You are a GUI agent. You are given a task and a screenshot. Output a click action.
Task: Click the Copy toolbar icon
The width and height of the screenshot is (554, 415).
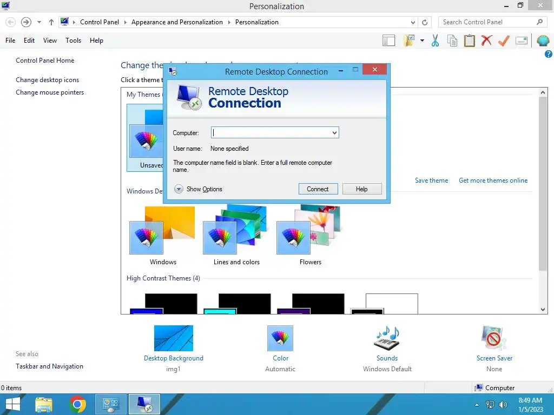click(452, 41)
